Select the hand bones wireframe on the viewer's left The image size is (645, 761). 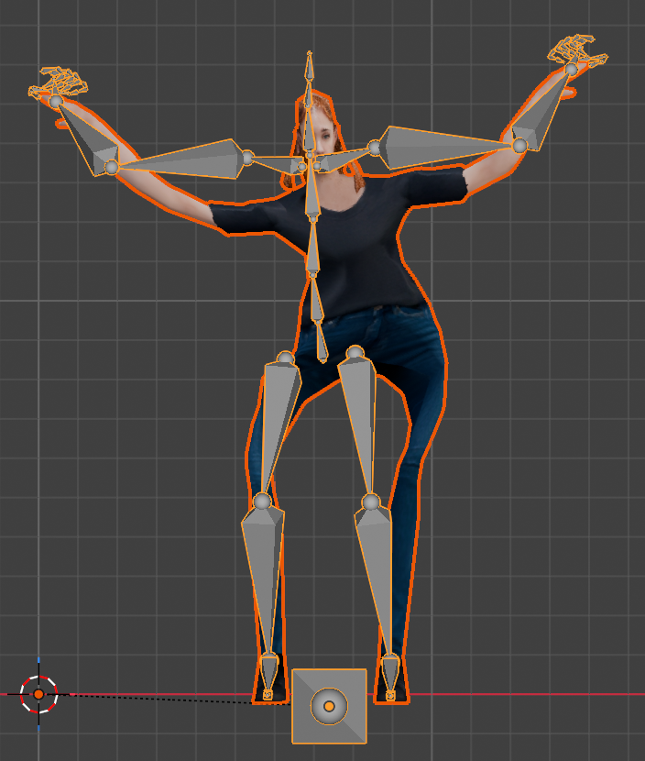point(59,82)
